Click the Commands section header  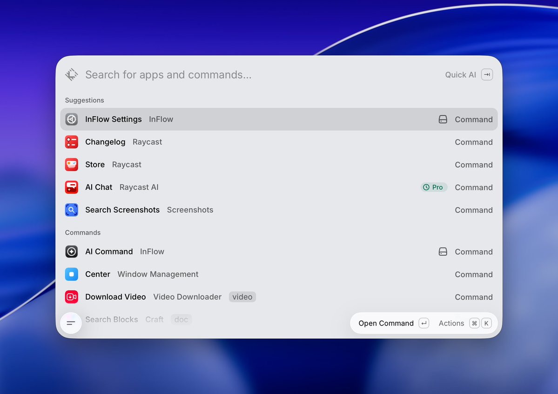pos(82,233)
